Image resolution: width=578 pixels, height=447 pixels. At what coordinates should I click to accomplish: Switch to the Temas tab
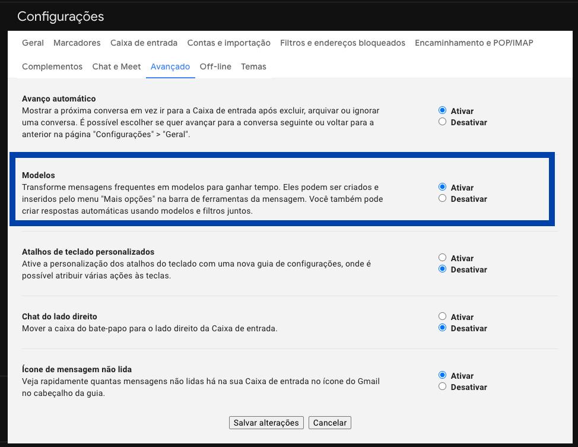coord(253,66)
